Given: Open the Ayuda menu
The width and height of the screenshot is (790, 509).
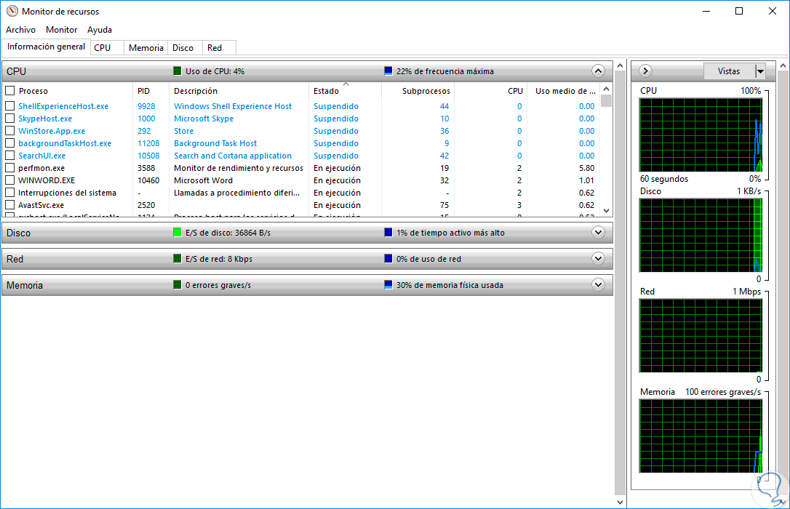Looking at the screenshot, I should pyautogui.click(x=99, y=30).
